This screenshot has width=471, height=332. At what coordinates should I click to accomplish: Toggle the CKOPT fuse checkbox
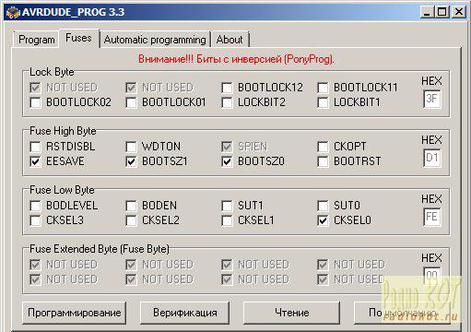pyautogui.click(x=323, y=147)
